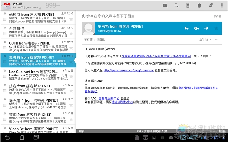Open picture notification icon in system bar
This screenshot has height=142, width=228.
[x=154, y=138]
